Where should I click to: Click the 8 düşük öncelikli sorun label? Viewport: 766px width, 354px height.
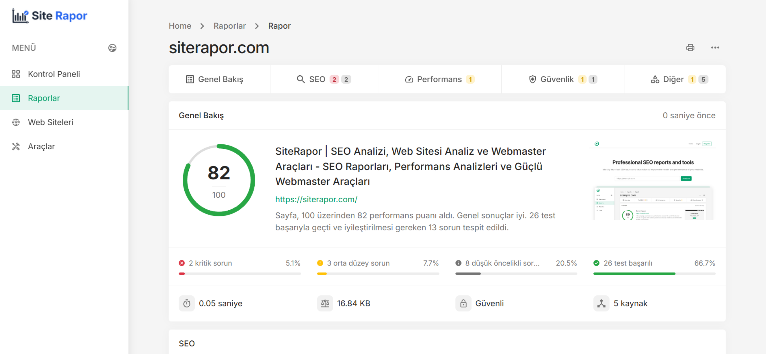pyautogui.click(x=502, y=263)
